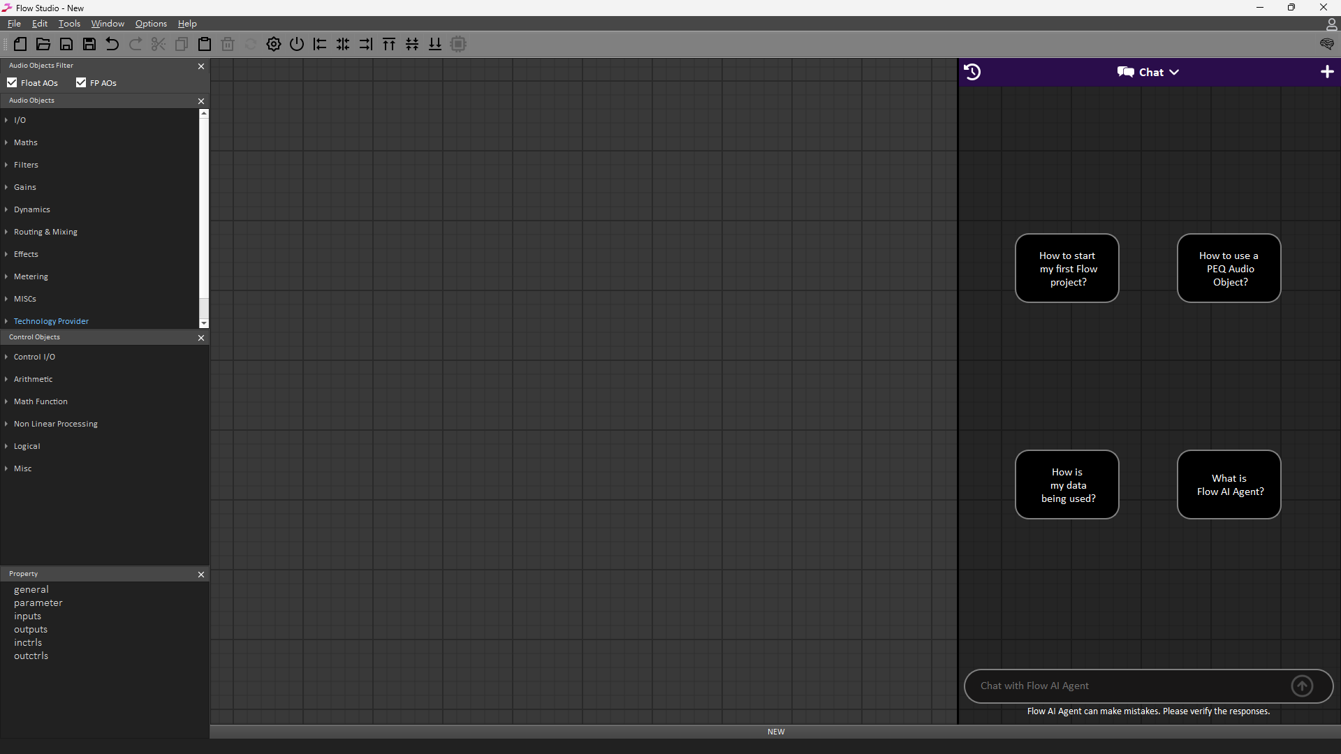1341x754 pixels.
Task: Send chat message arrow button
Action: point(1302,686)
